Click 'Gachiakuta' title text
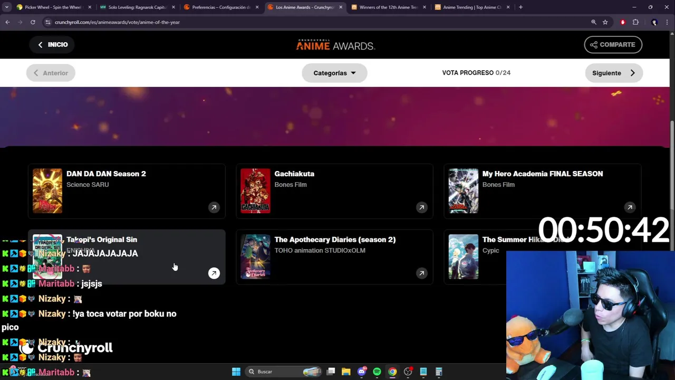 [294, 174]
